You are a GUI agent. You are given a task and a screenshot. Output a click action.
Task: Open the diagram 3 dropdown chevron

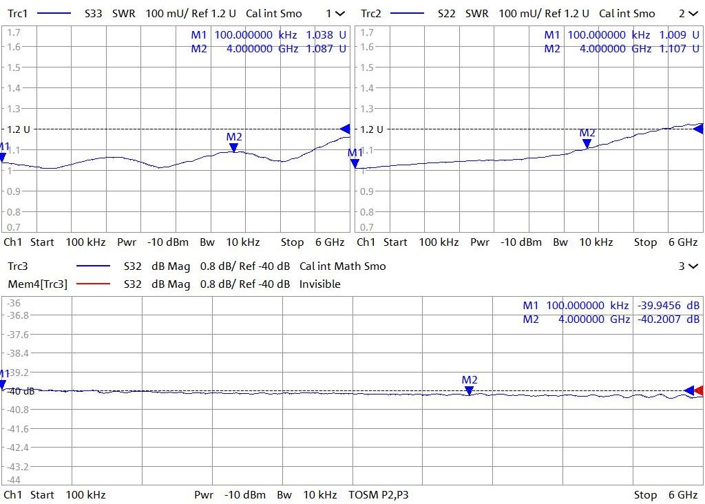693,266
